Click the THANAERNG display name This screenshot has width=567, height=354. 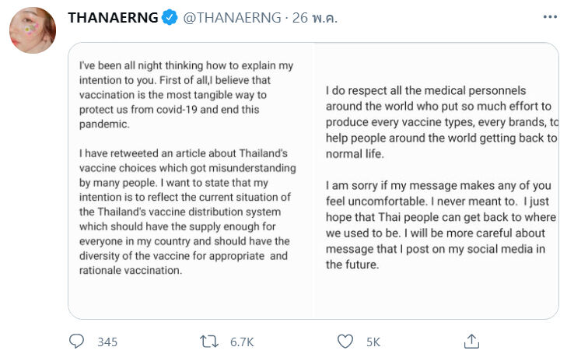112,19
